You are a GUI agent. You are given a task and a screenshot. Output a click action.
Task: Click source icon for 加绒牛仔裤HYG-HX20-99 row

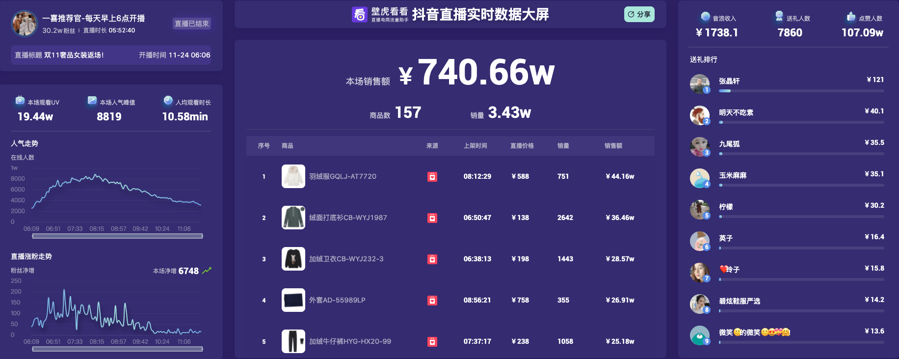(432, 341)
